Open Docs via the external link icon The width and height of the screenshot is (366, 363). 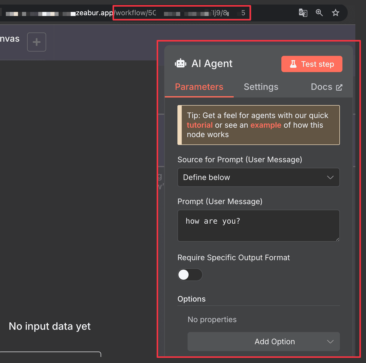pyautogui.click(x=339, y=87)
